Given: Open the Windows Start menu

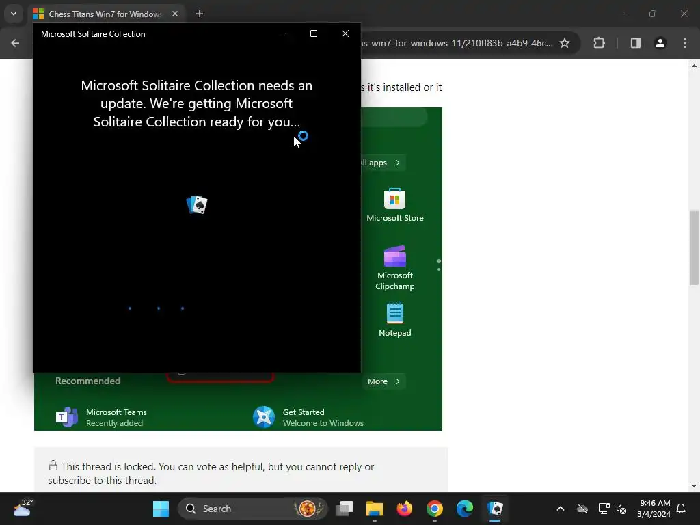Looking at the screenshot, I should pyautogui.click(x=161, y=509).
